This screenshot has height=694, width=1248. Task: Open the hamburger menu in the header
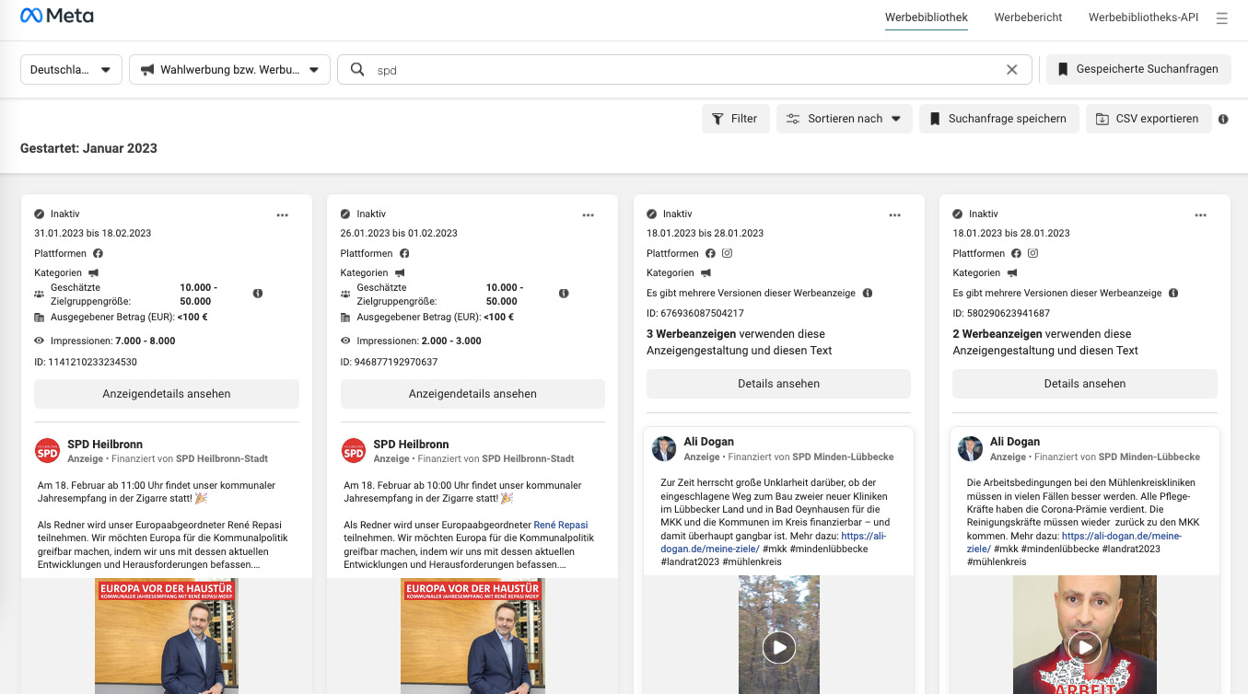pyautogui.click(x=1221, y=17)
